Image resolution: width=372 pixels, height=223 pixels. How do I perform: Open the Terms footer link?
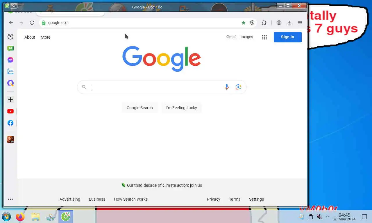tap(235, 199)
